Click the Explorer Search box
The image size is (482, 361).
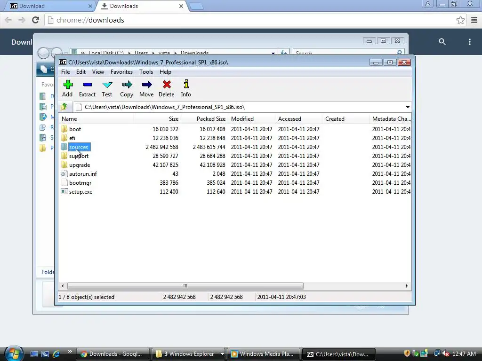[348, 53]
